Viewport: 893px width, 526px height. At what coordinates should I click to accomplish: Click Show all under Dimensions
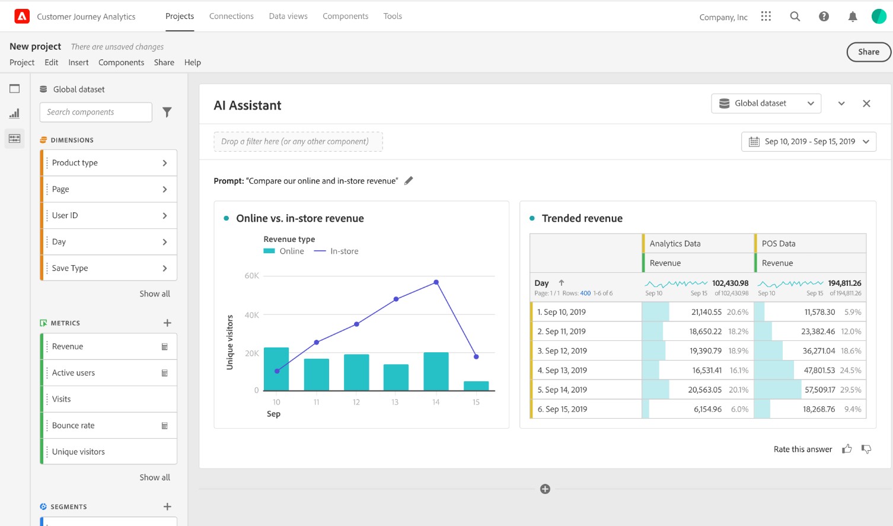pyautogui.click(x=155, y=294)
